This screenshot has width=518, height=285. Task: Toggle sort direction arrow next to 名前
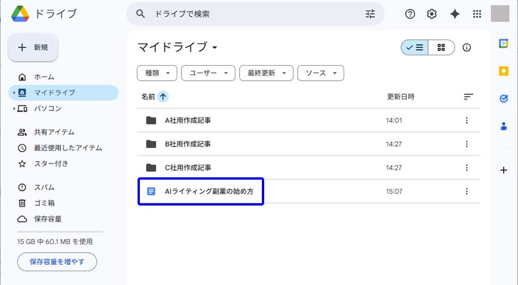(163, 97)
